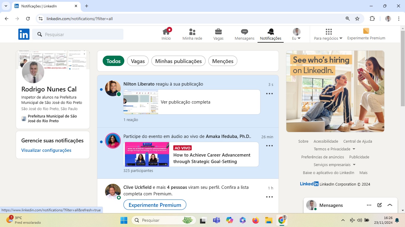Reload the page
The height and width of the screenshot is (227, 405).
click(x=28, y=19)
